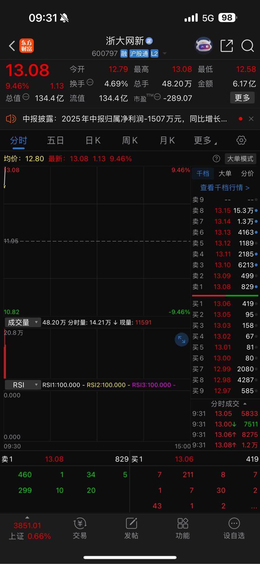The image size is (260, 564).
Task: Tap the 9:31 13.05 5833 trade row
Action: pos(225,414)
